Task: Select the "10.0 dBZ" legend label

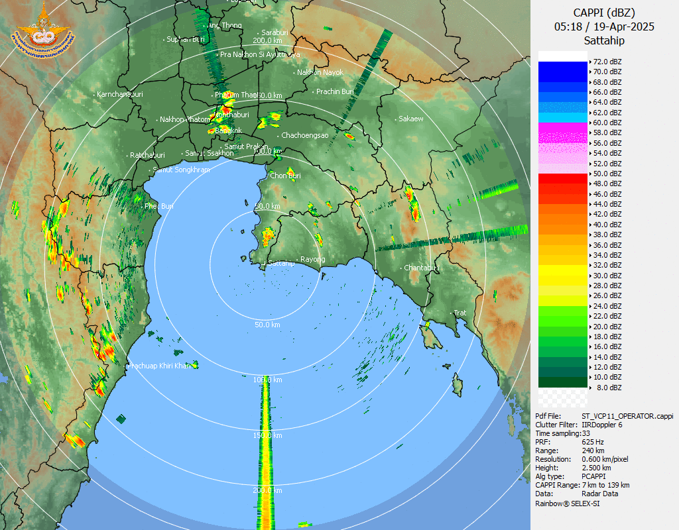Action: (x=607, y=377)
